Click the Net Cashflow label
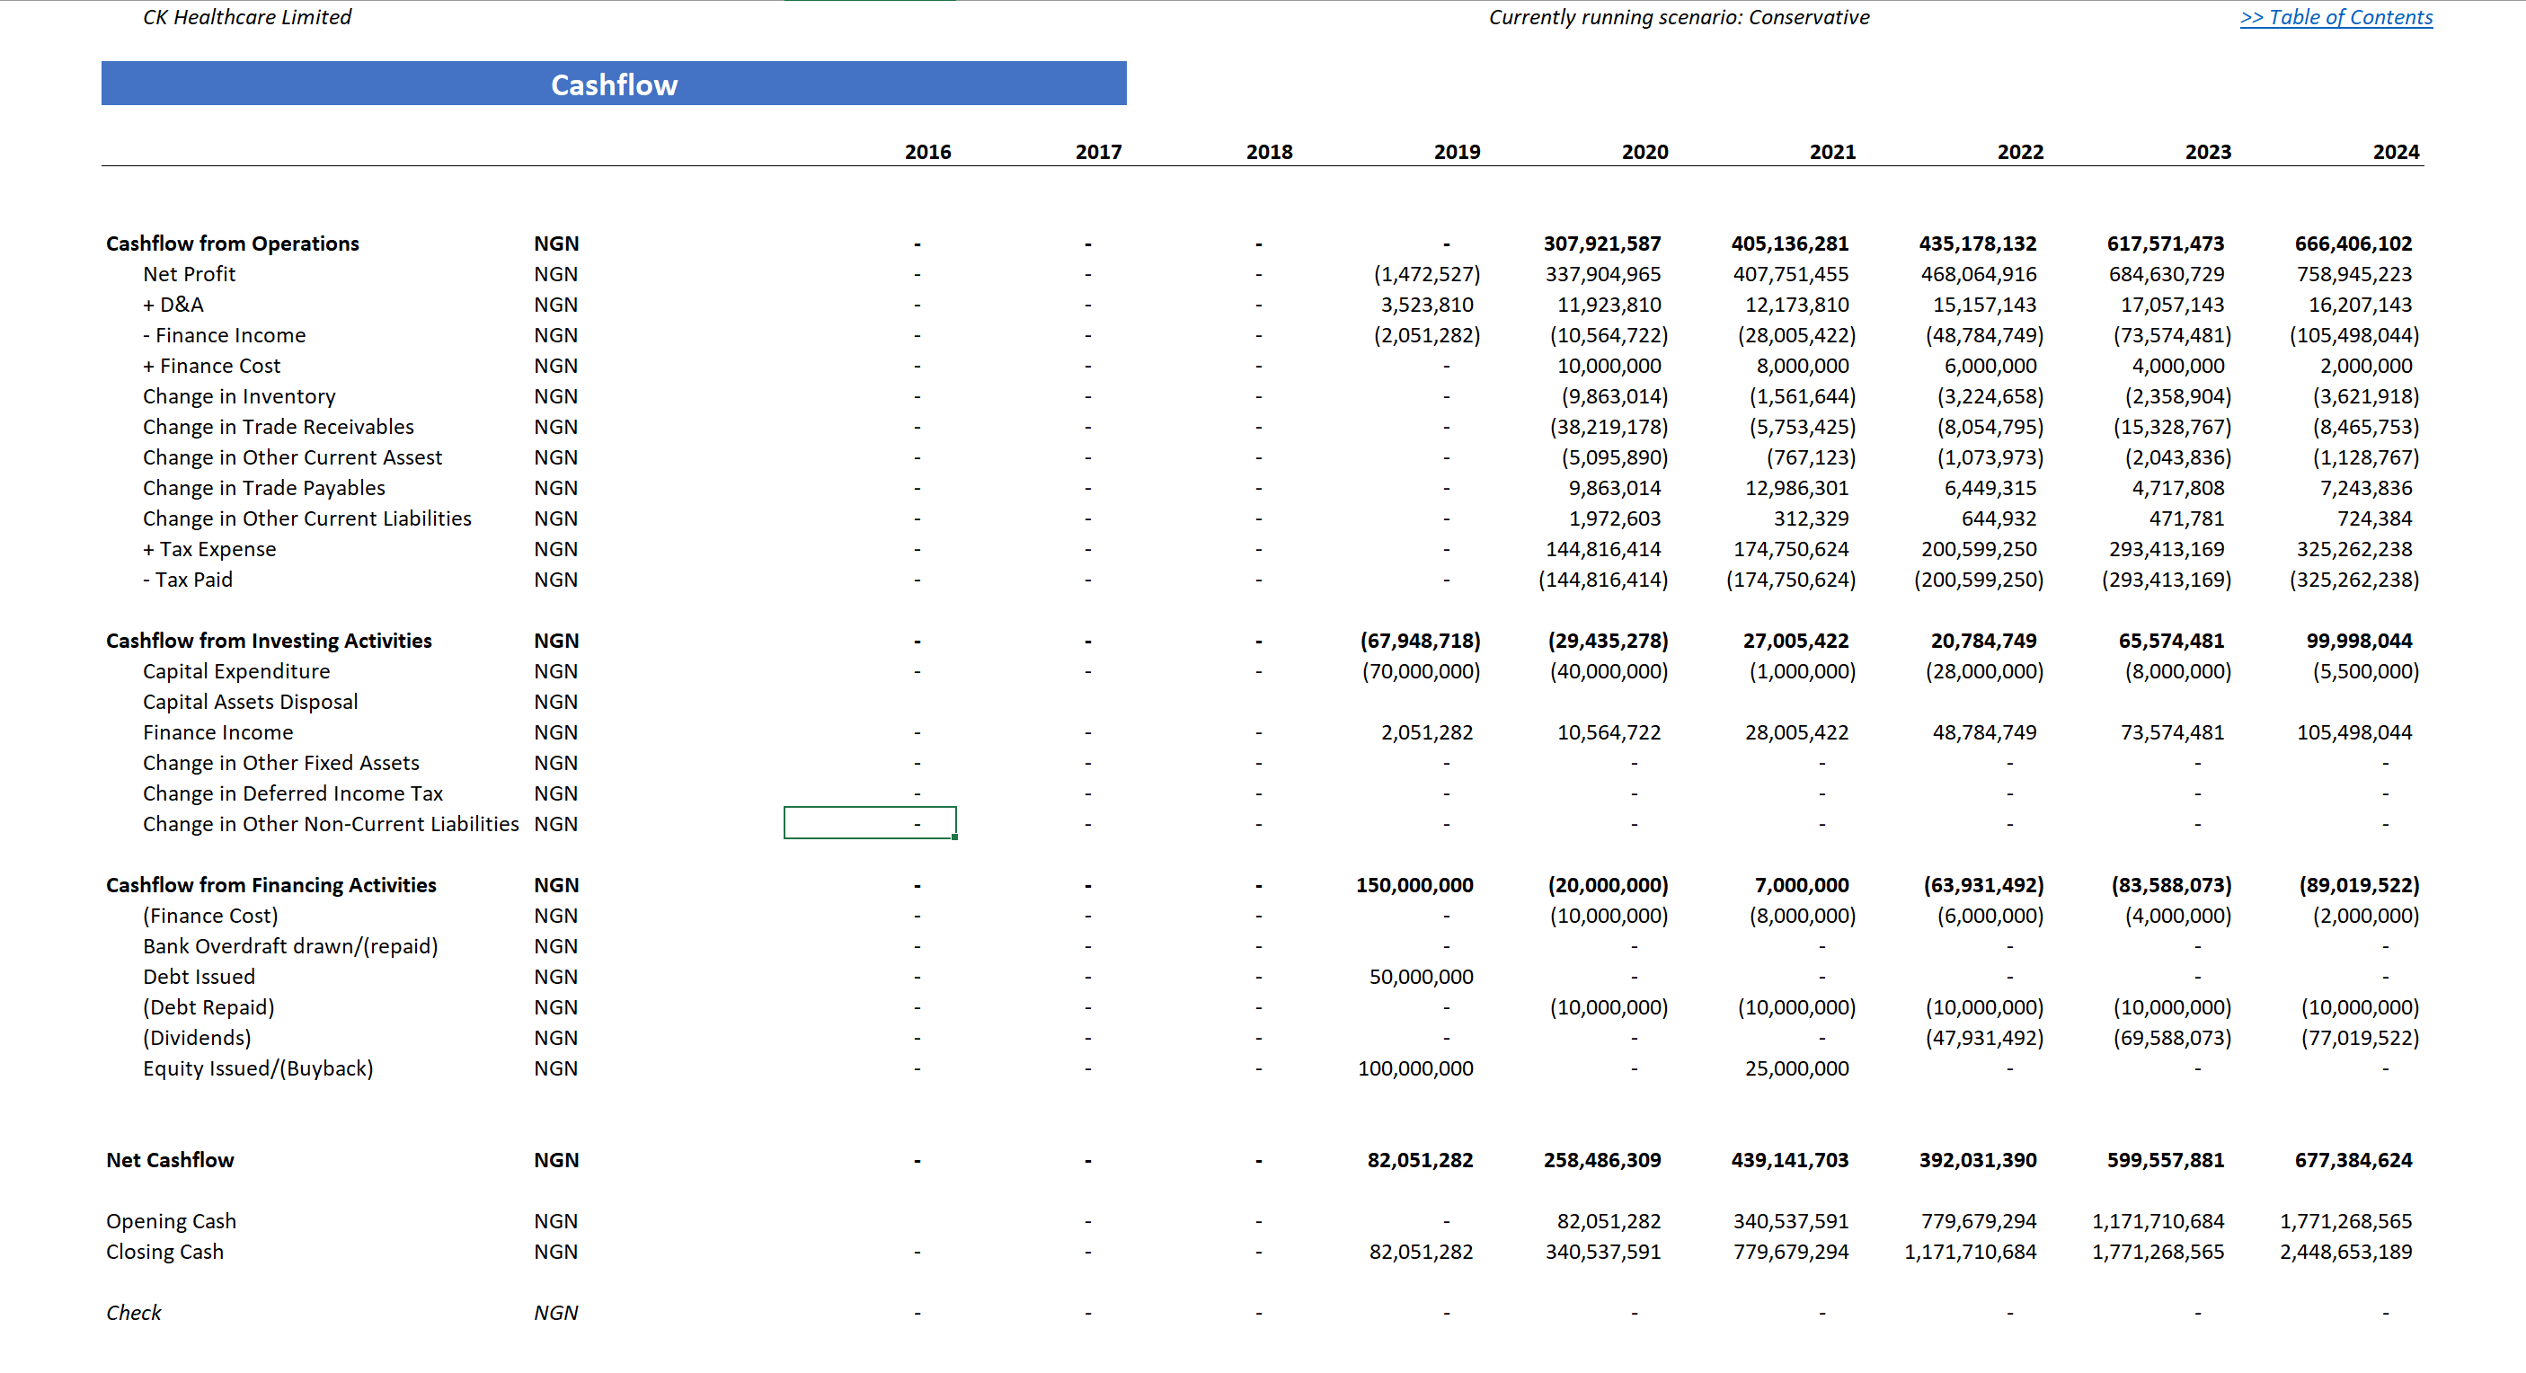Image resolution: width=2526 pixels, height=1373 pixels. [x=170, y=1159]
